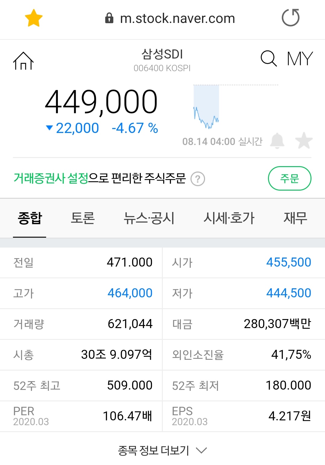Screen dimensions: 325x465
Task: Toggle the price alert bell
Action: (x=277, y=141)
